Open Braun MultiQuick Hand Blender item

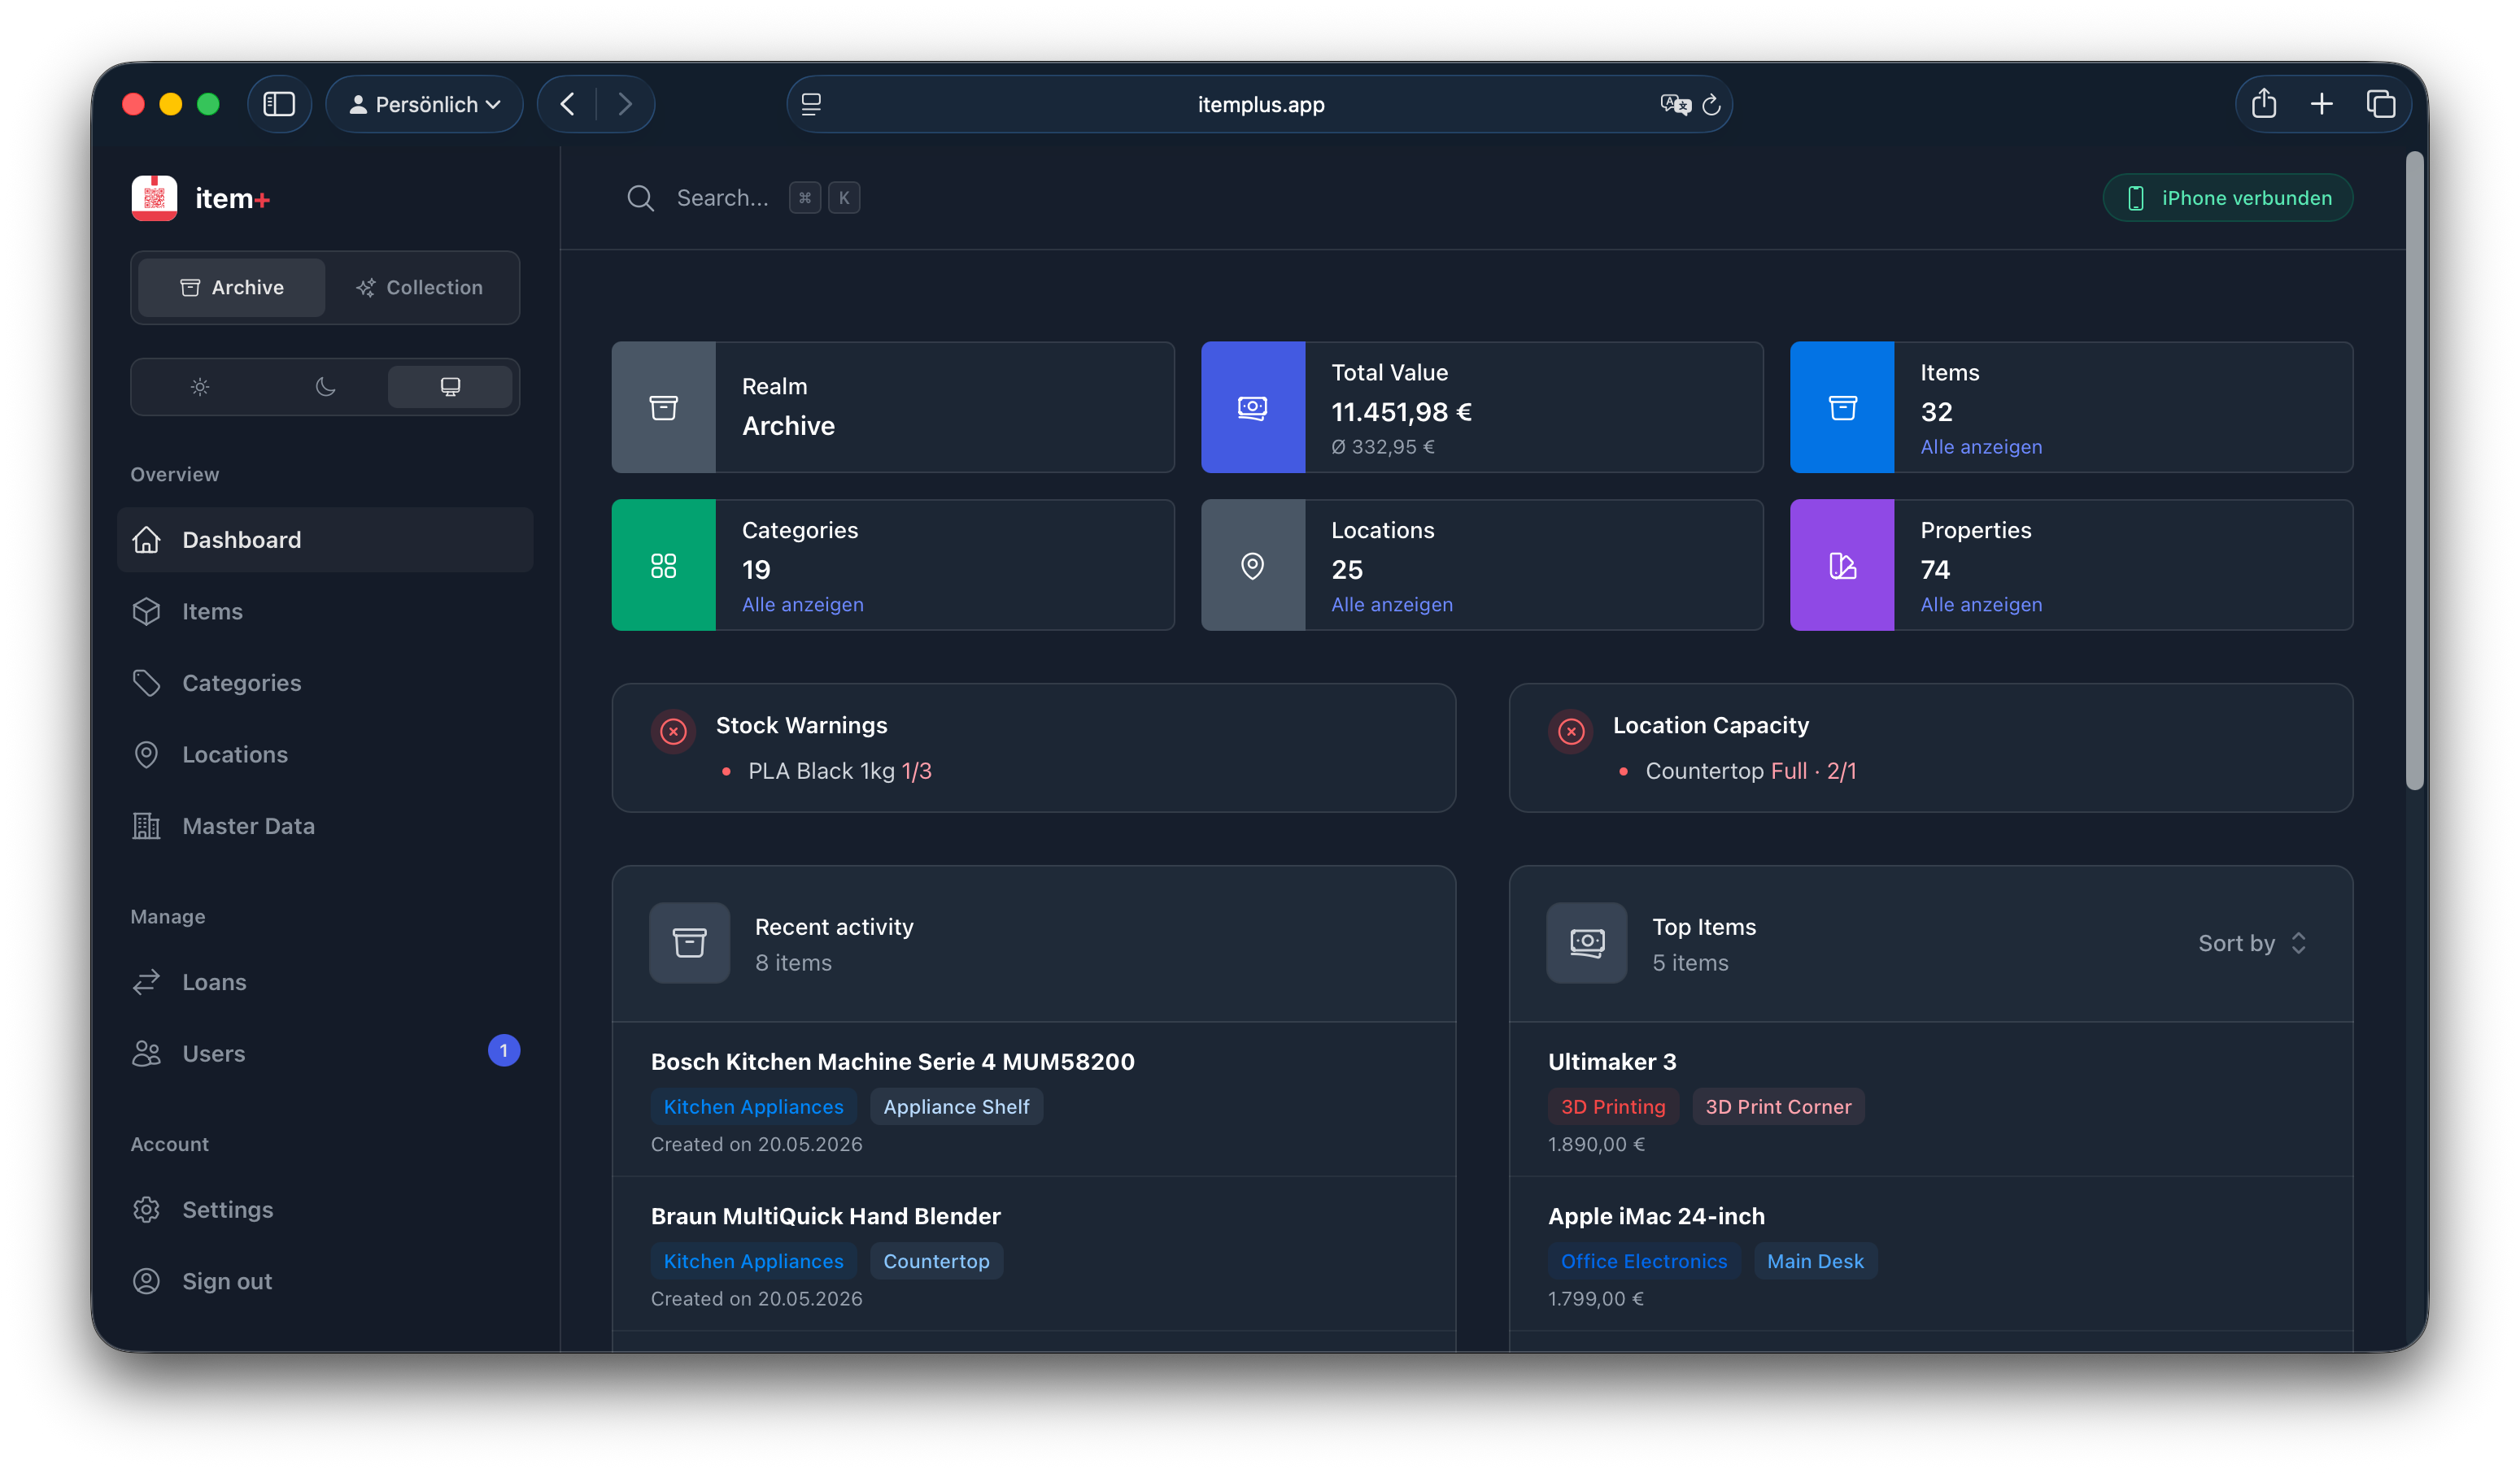(825, 1216)
